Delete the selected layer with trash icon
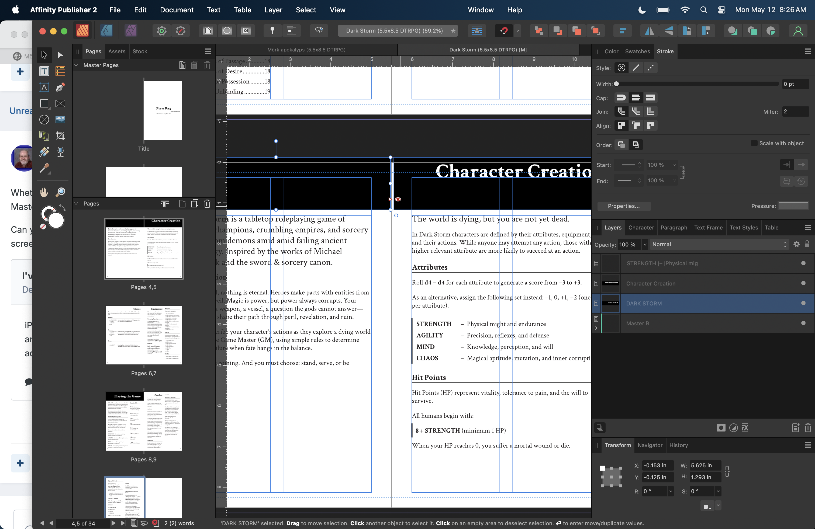This screenshot has height=529, width=815. tap(807, 428)
